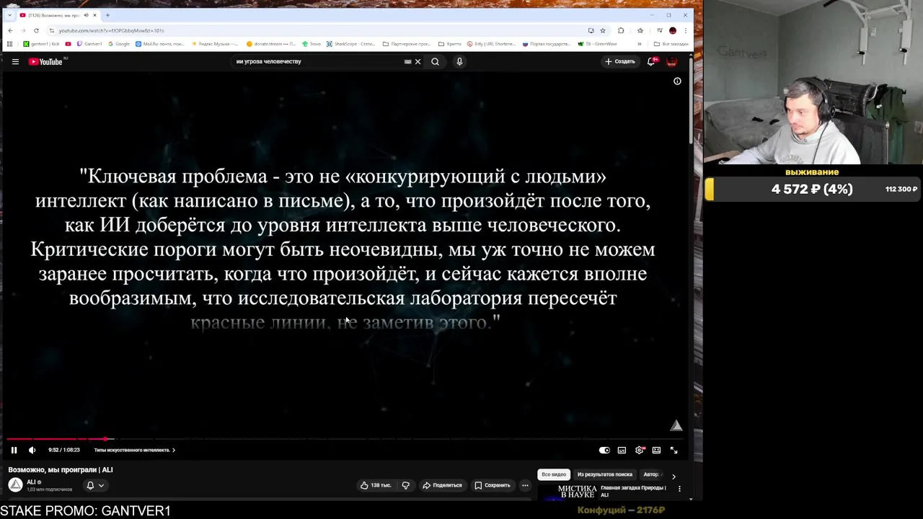
Task: Start voice search with microphone icon
Action: (x=459, y=61)
